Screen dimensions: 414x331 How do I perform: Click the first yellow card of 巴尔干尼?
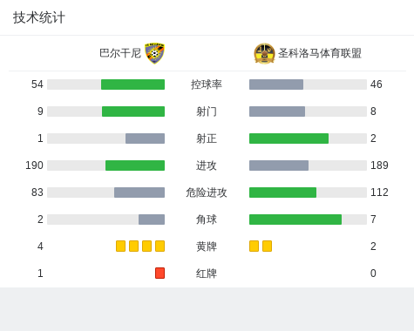[120, 246]
